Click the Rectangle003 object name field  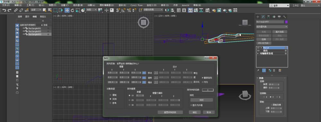270,22
